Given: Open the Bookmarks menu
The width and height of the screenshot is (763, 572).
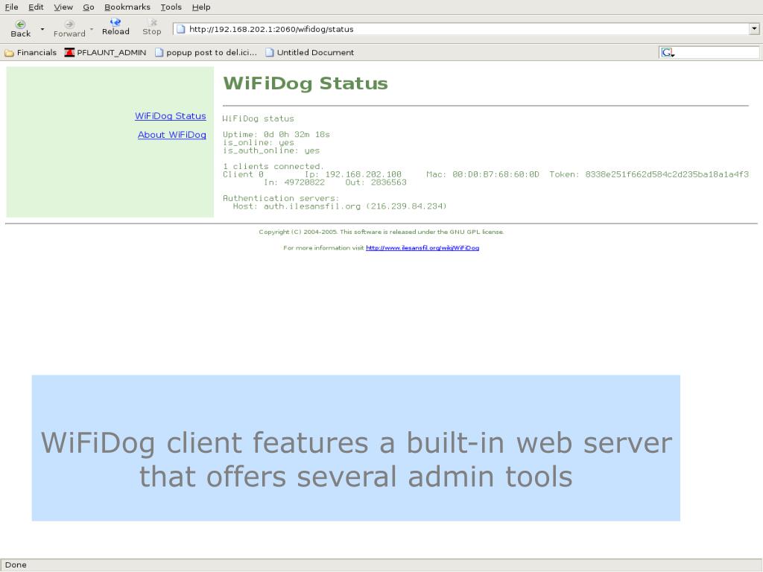Looking at the screenshot, I should tap(127, 7).
